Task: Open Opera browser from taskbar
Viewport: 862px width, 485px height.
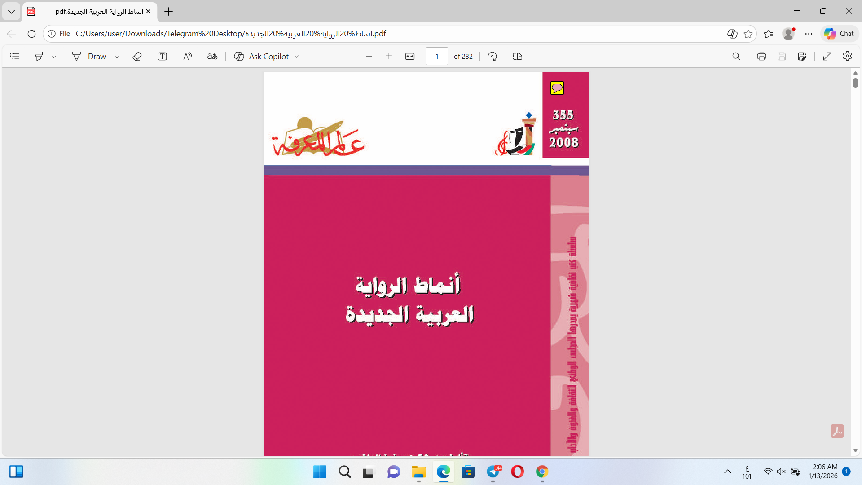Action: pos(518,472)
